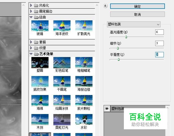Click the 木刻 filter thumbnail

pos(40,120)
